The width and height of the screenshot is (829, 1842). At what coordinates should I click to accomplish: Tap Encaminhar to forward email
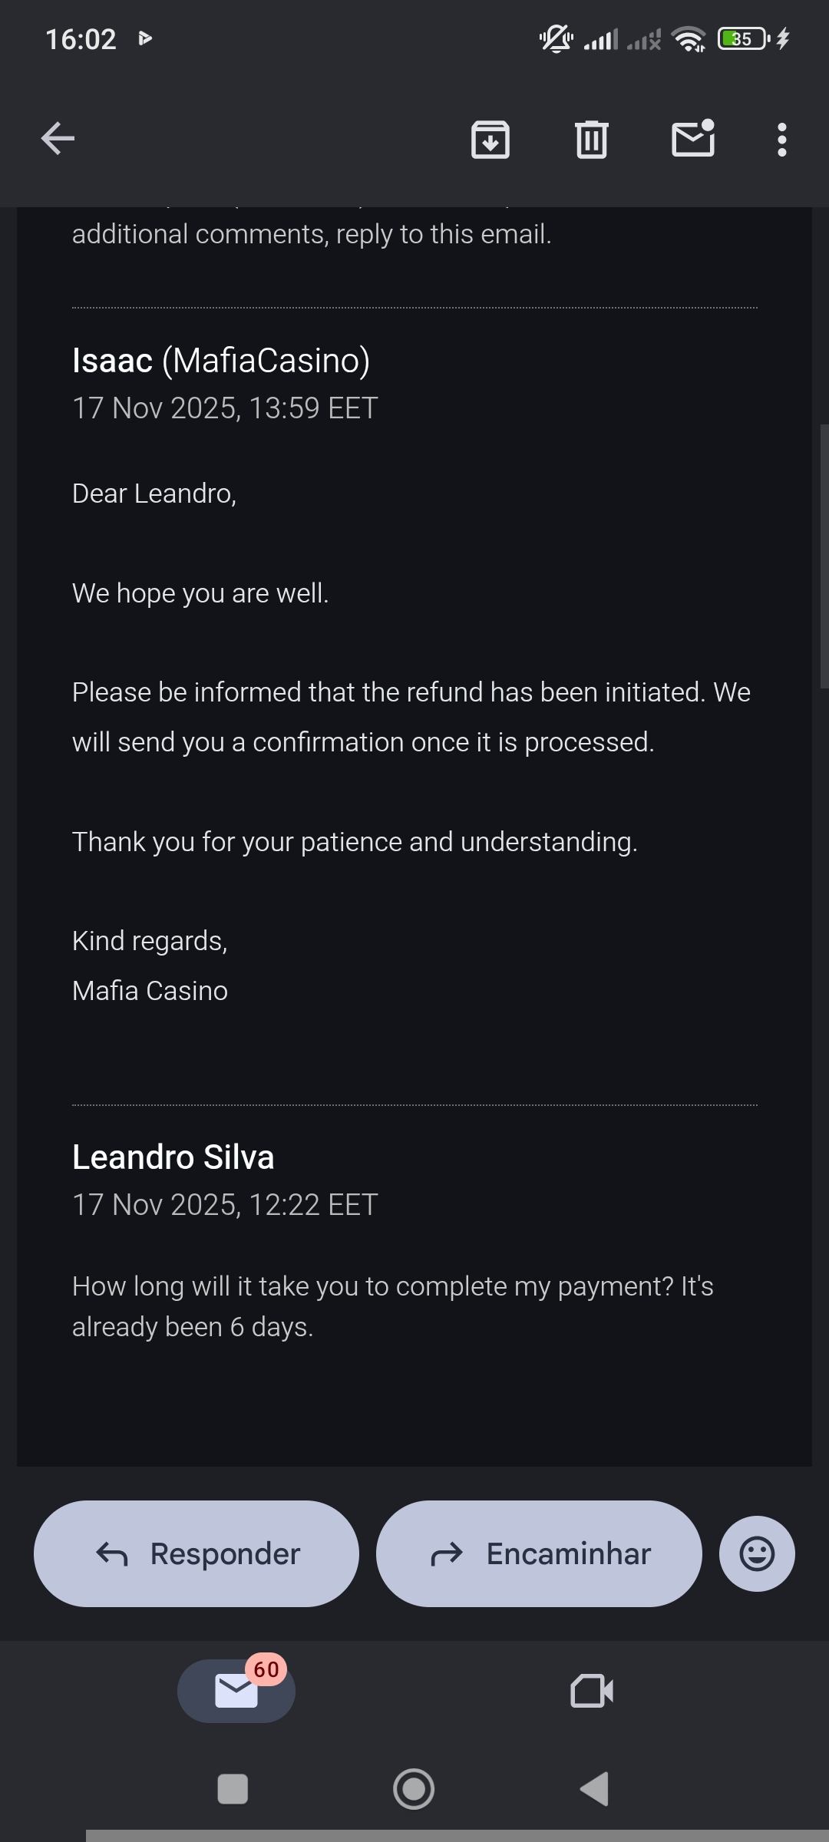[x=539, y=1553]
